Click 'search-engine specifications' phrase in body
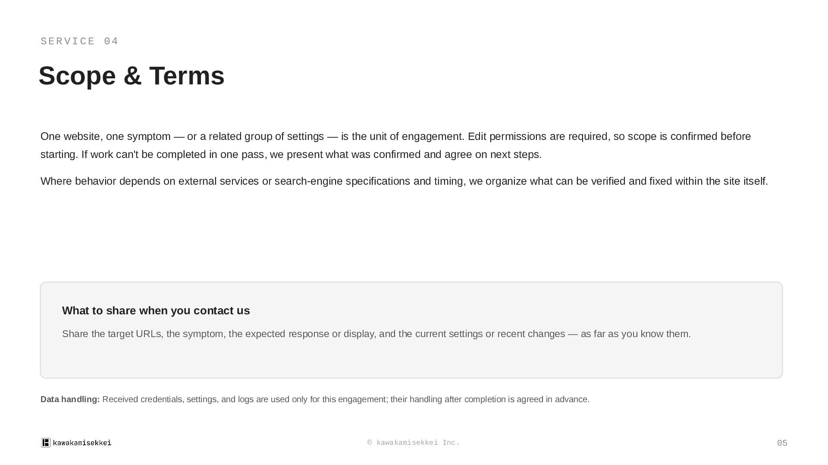828x465 pixels. coord(342,181)
